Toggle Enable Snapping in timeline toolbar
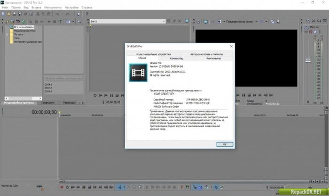 [x=195, y=187]
